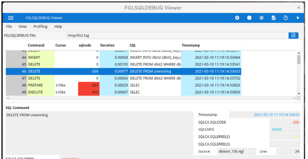Click horizontal scrollbar left arrow
The height and width of the screenshot is (159, 308).
(8, 98)
